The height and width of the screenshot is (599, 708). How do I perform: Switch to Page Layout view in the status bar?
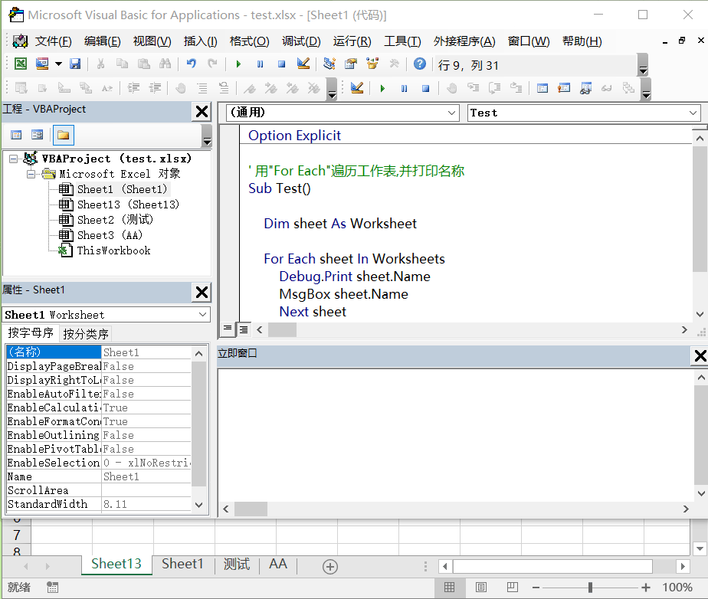pyautogui.click(x=481, y=587)
